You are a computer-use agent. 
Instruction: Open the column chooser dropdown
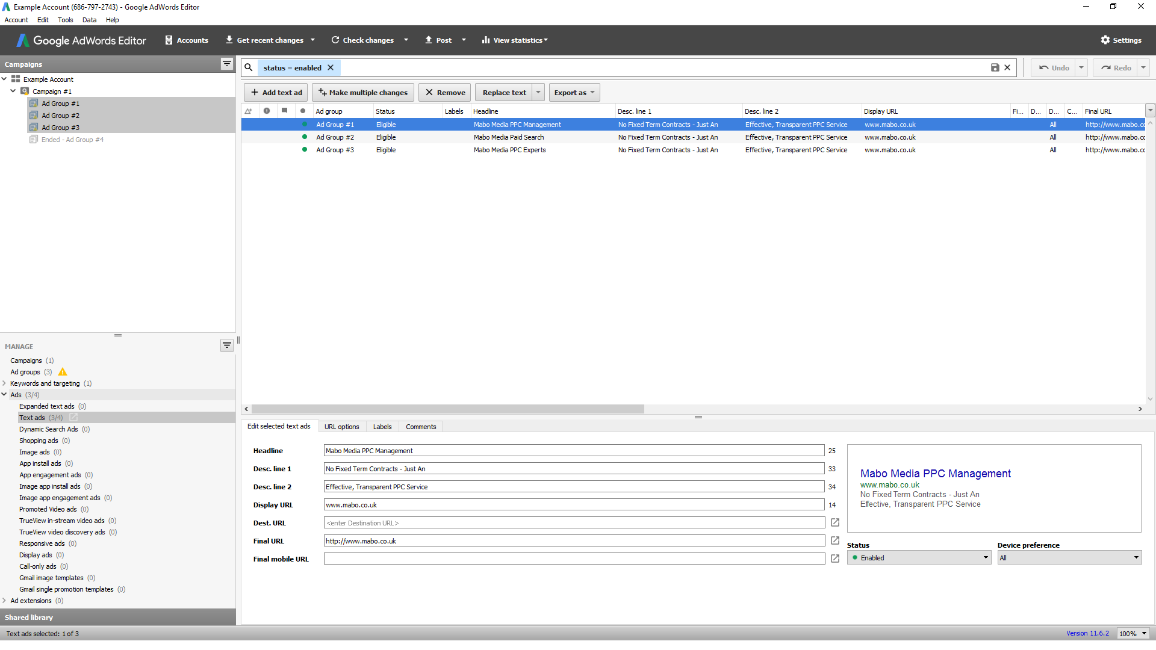(x=1151, y=111)
